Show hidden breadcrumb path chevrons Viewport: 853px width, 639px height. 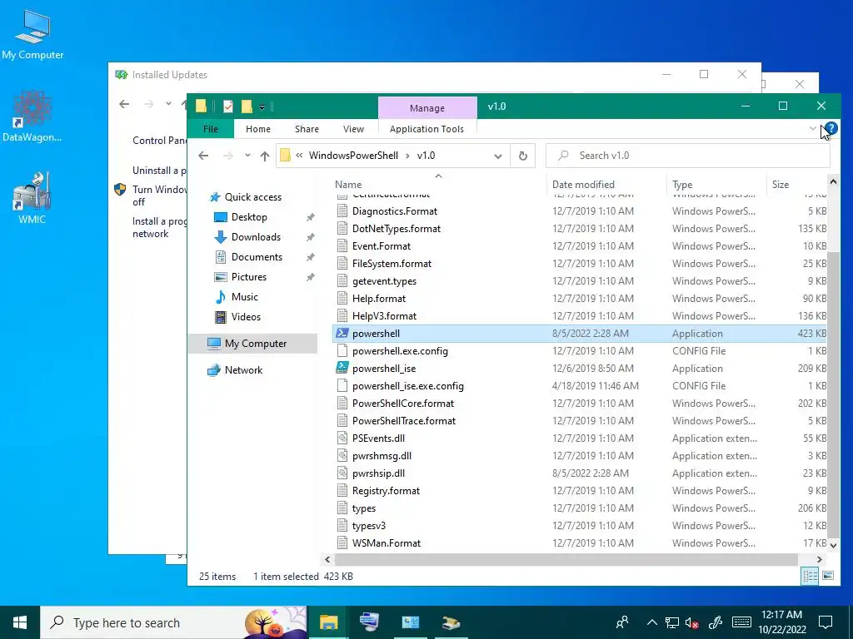pyautogui.click(x=299, y=156)
